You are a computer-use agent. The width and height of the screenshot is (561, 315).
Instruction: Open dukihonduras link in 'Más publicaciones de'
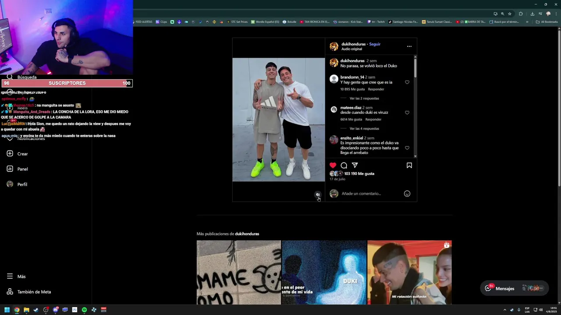tap(247, 234)
